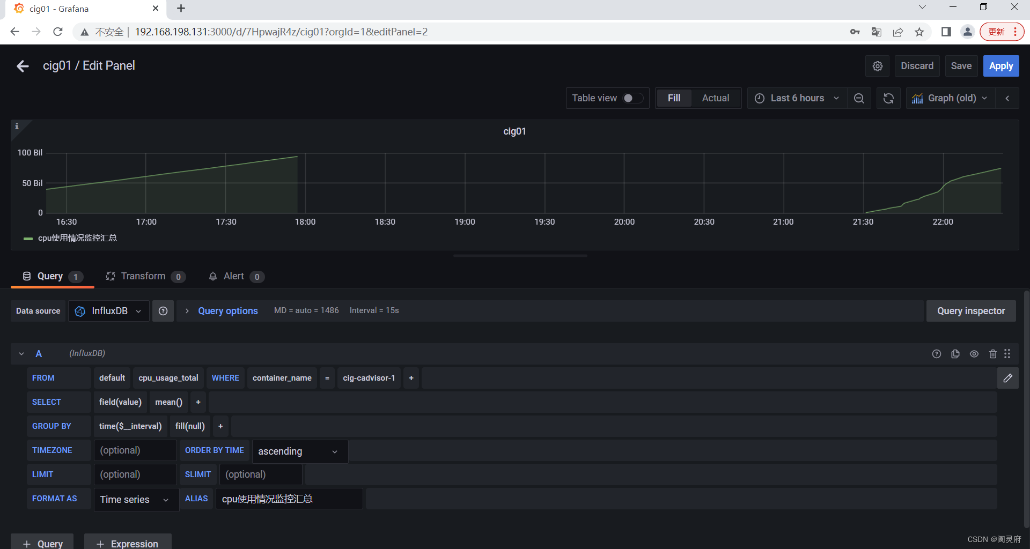Grab panel height resize handle bar
1030x549 pixels.
point(520,256)
